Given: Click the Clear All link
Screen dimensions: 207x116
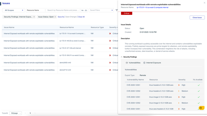Looking at the screenshot, I should pyautogui.click(x=81, y=17).
